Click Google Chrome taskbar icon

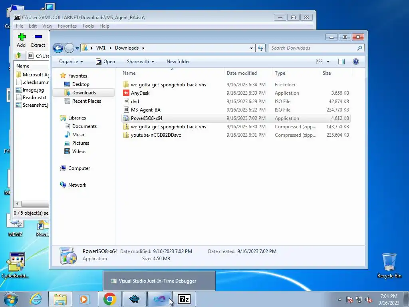coord(109,299)
